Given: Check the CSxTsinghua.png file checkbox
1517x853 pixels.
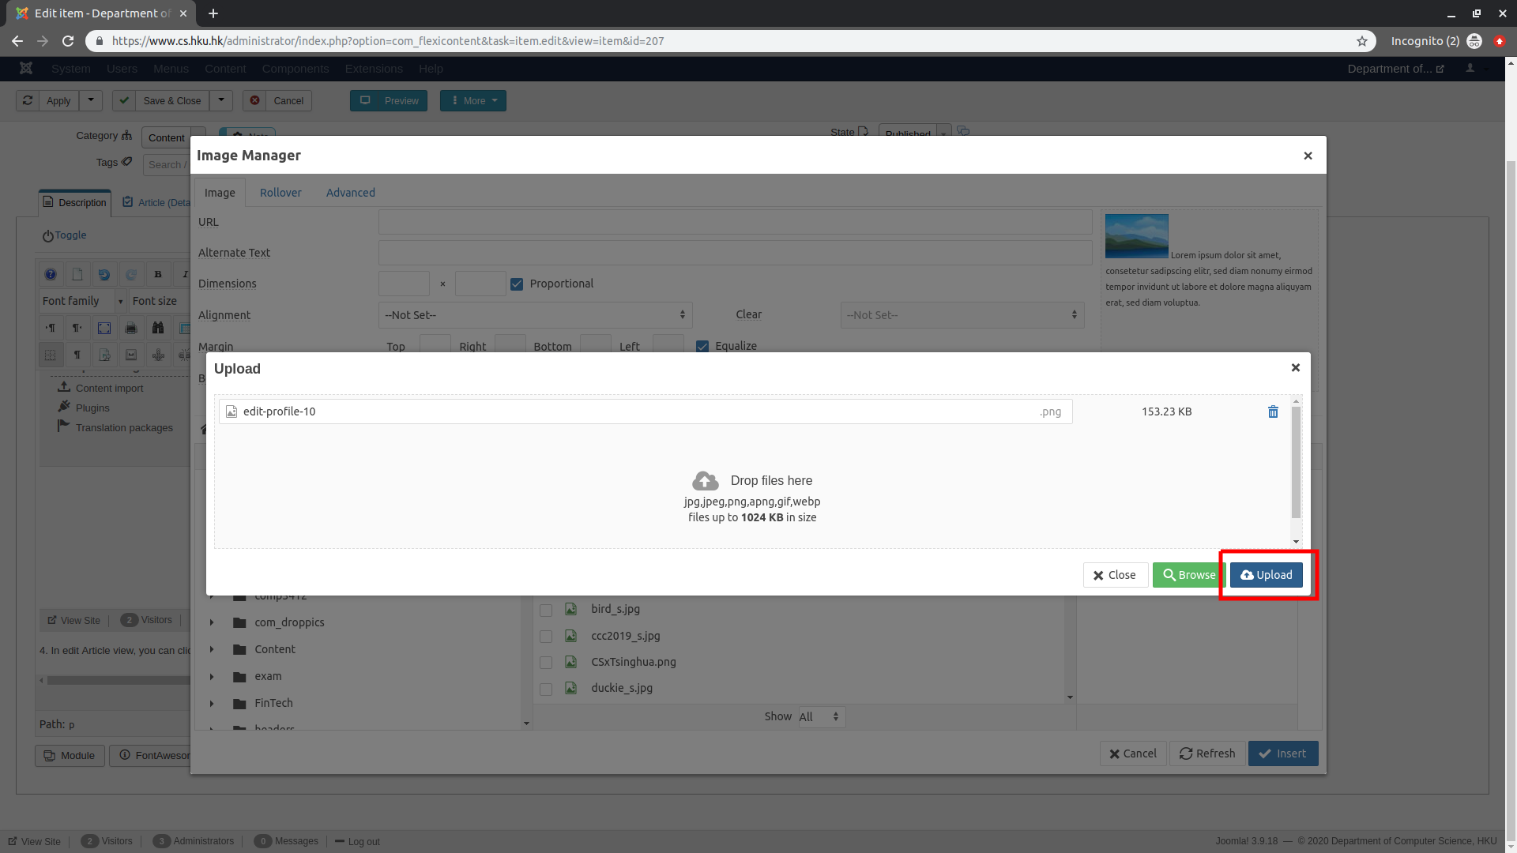Looking at the screenshot, I should coord(546,663).
